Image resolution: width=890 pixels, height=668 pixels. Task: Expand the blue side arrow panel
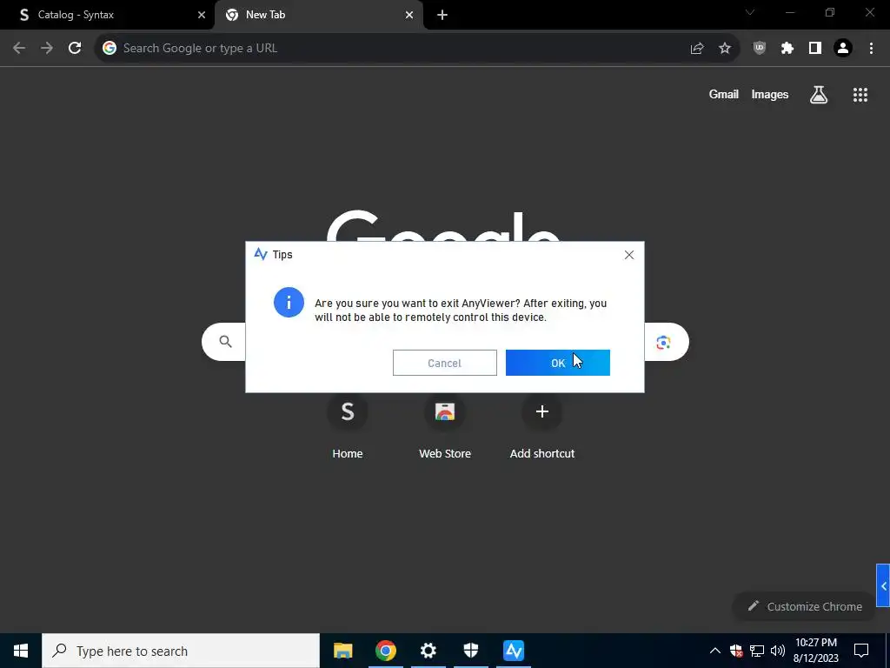click(x=883, y=585)
